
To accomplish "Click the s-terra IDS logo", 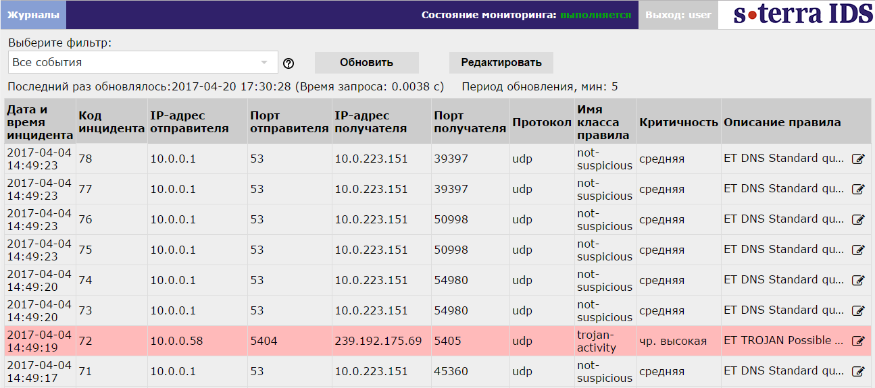I will [803, 14].
